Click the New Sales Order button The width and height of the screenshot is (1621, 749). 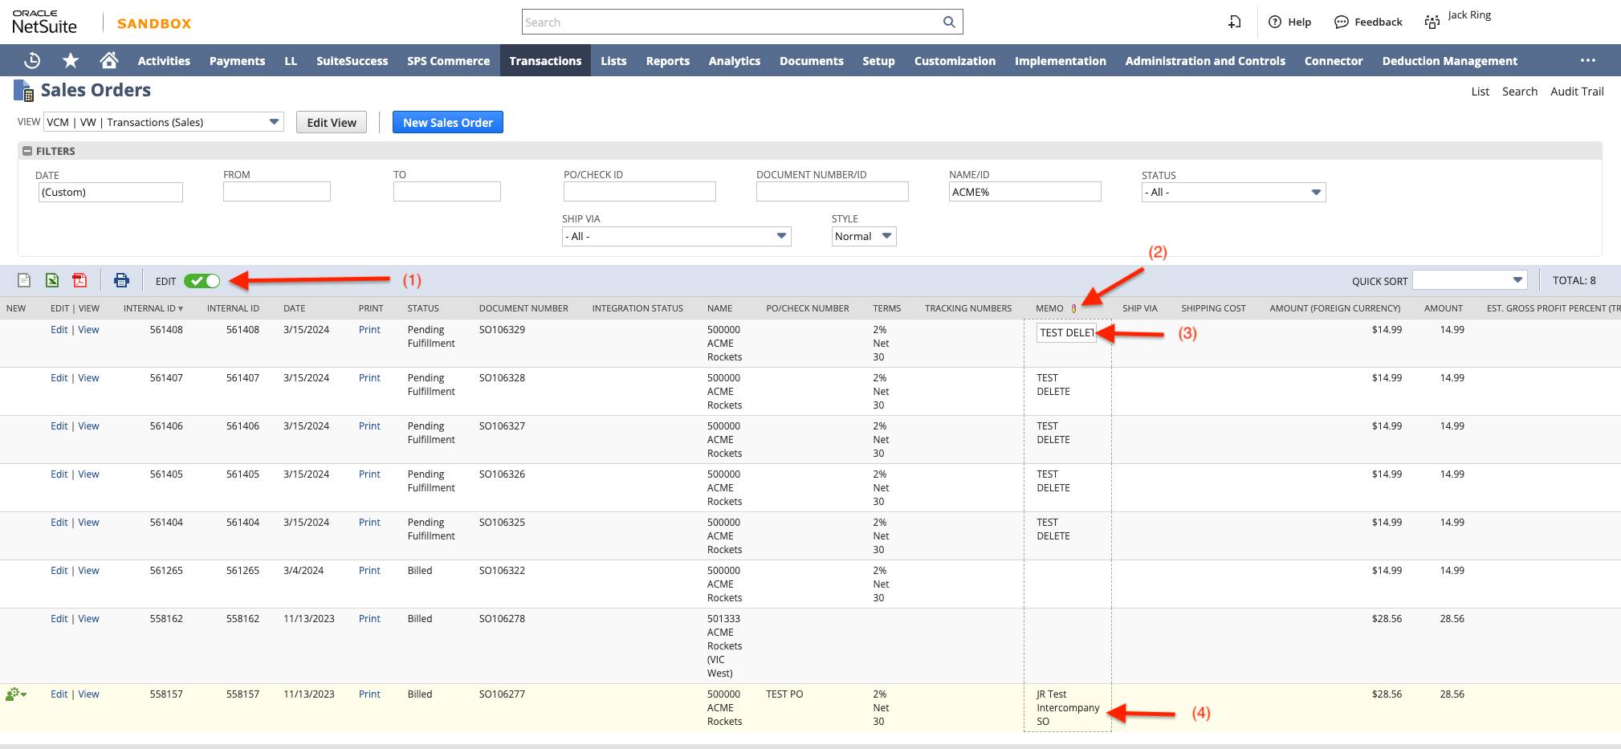[x=448, y=122]
